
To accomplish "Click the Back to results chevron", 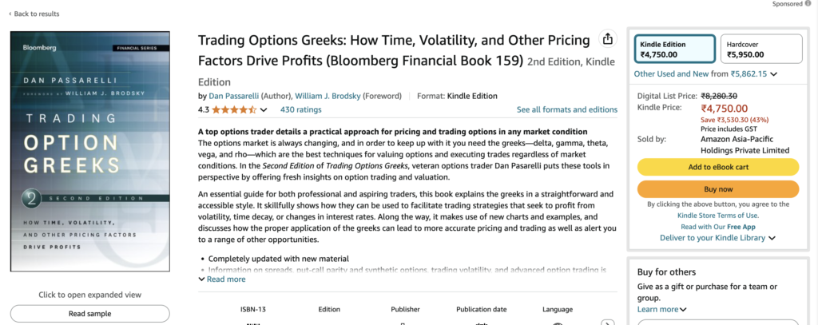I will (10, 14).
